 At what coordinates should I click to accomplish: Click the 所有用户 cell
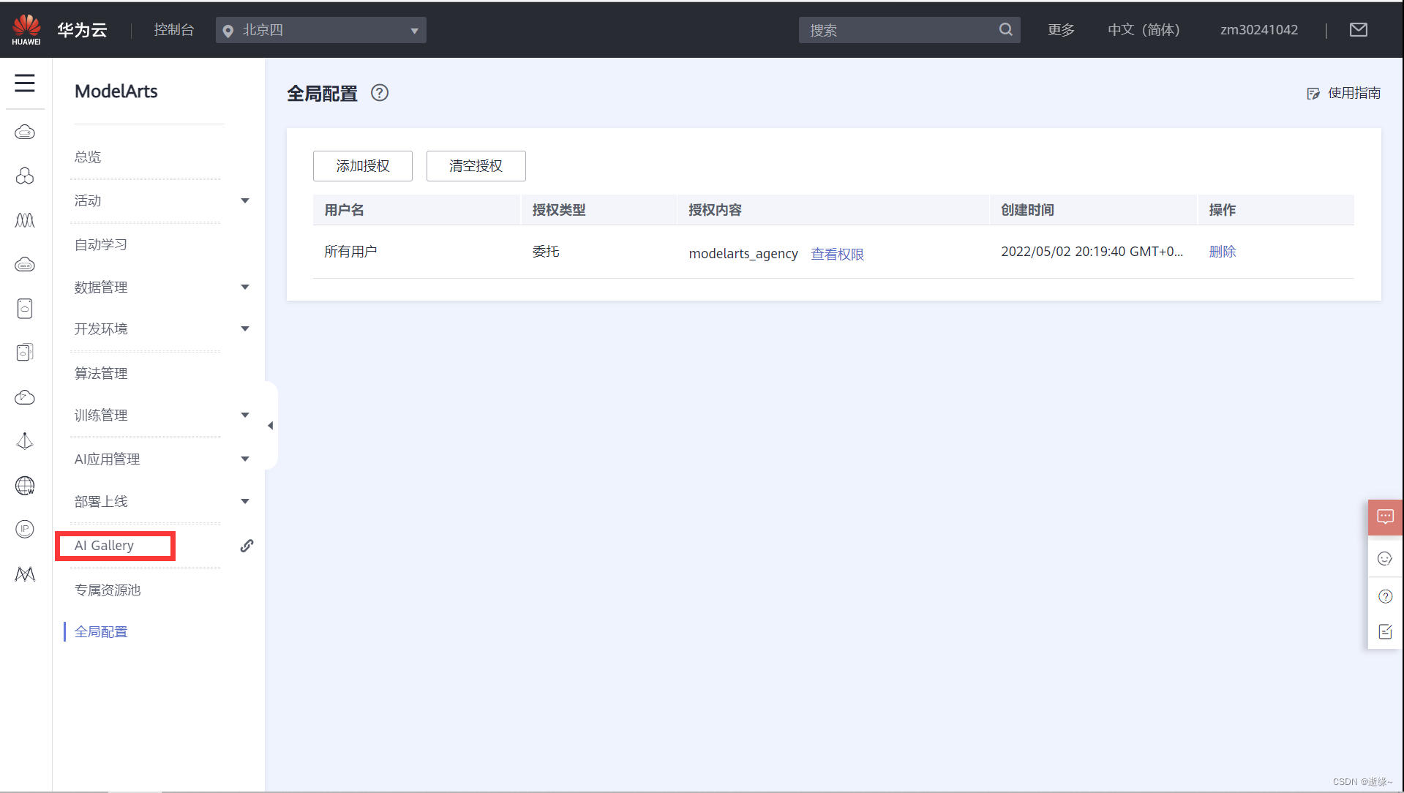click(x=351, y=252)
